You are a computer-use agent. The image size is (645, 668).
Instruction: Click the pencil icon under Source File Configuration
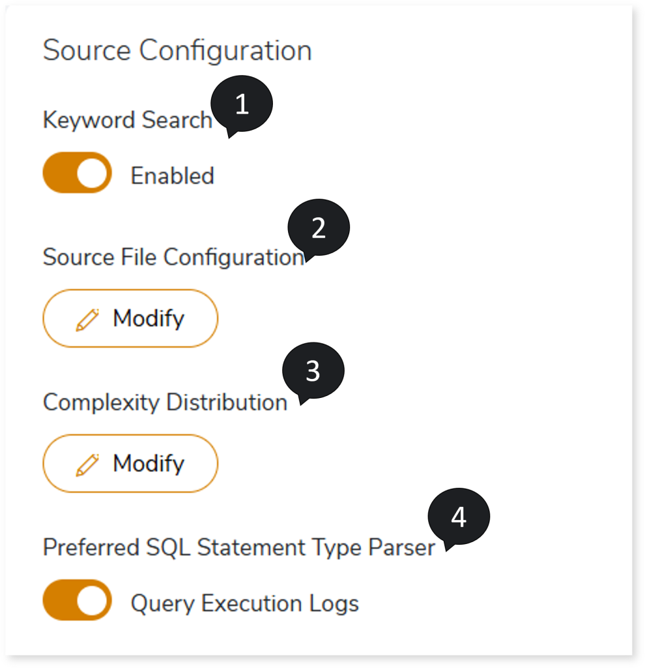(87, 320)
